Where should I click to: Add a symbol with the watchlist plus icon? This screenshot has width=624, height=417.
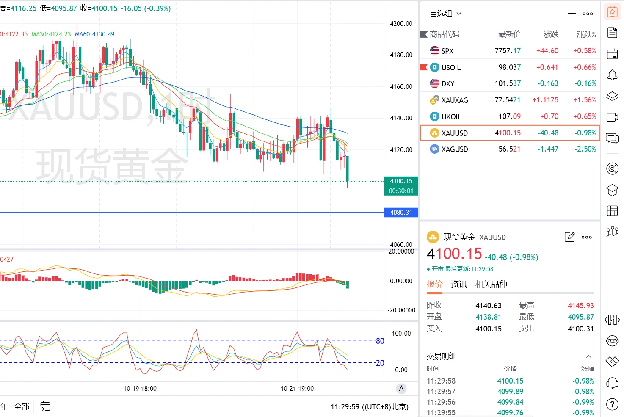[x=572, y=14]
